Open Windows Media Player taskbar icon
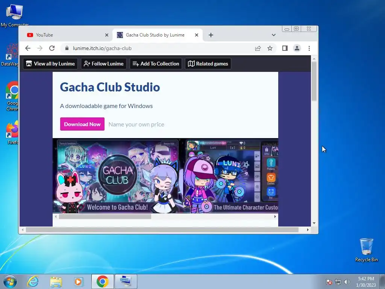The height and width of the screenshot is (289, 385). 79,281
